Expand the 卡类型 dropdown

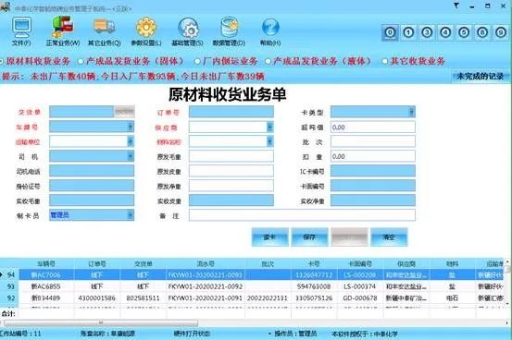(x=411, y=112)
